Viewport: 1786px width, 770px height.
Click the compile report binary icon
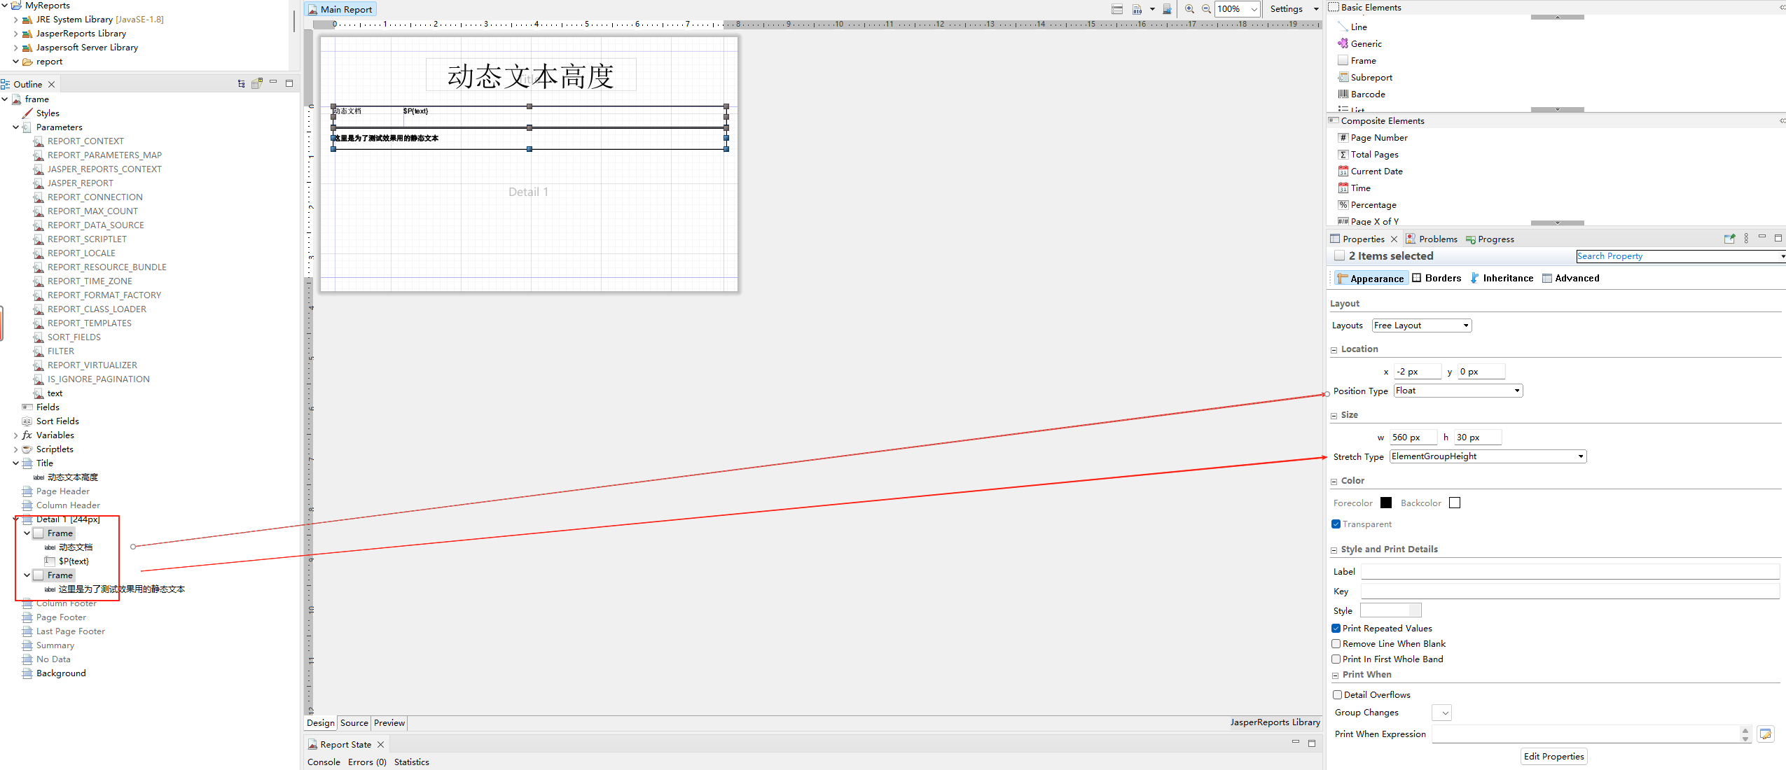coord(1137,9)
